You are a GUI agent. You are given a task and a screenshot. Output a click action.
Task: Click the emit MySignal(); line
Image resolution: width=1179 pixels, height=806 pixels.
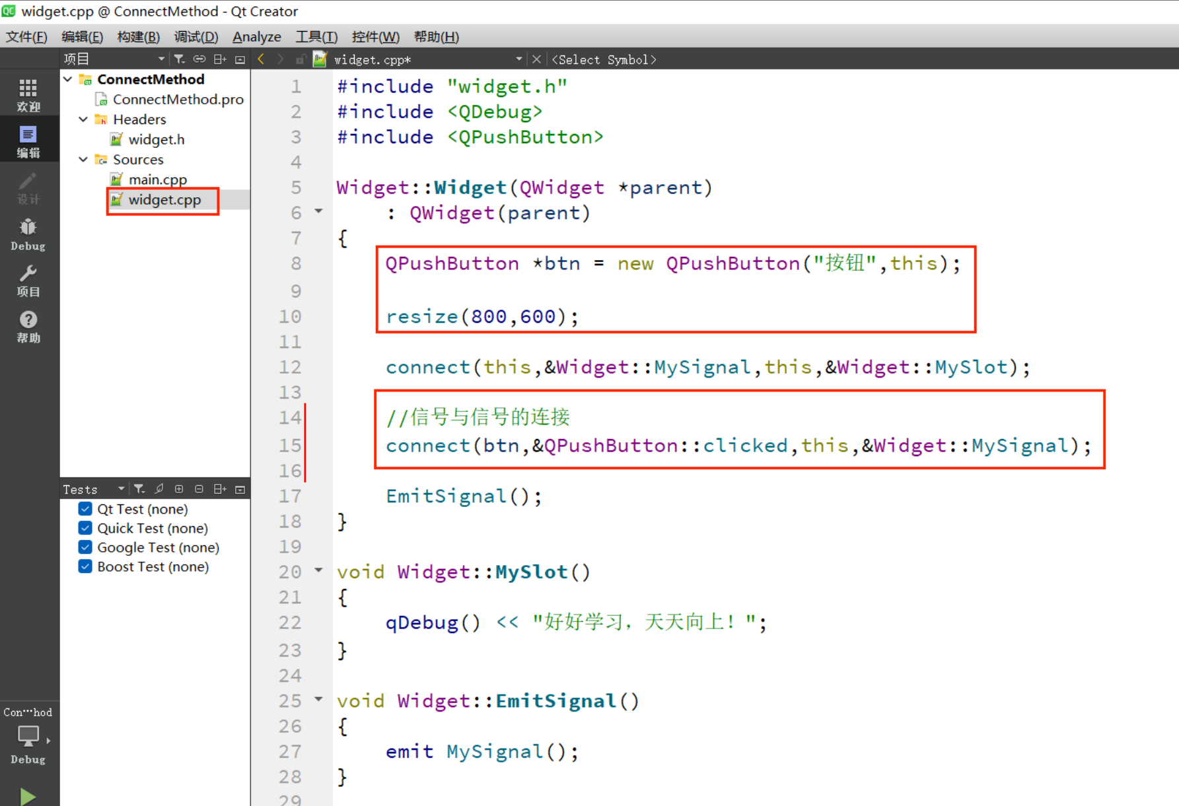coord(482,751)
